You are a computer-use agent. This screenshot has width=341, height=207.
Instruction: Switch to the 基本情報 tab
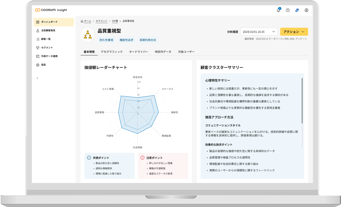[89, 52]
